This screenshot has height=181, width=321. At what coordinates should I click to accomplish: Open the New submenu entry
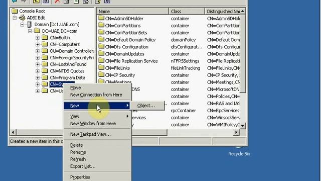(x=97, y=106)
